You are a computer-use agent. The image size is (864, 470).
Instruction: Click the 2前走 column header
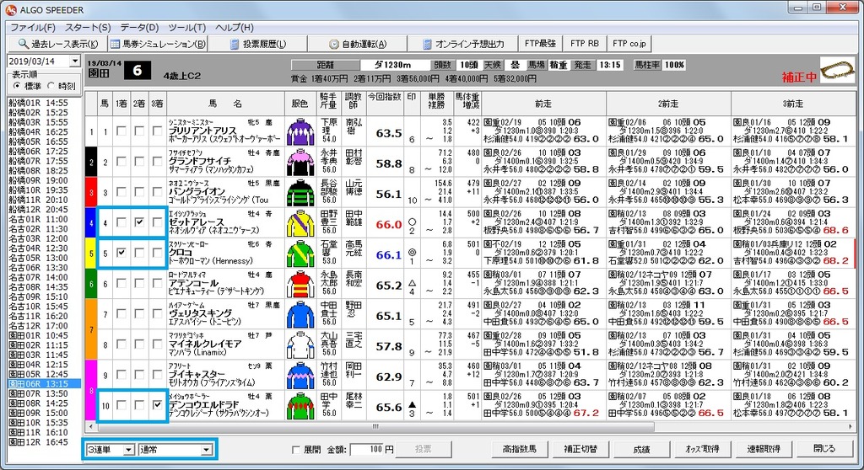tap(668, 103)
